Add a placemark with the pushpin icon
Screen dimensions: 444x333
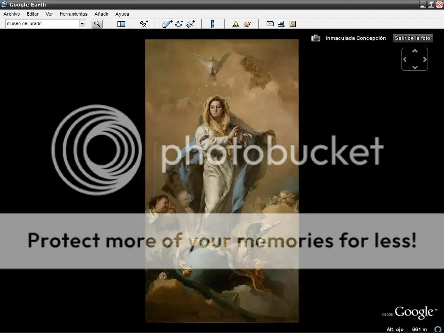tap(144, 24)
